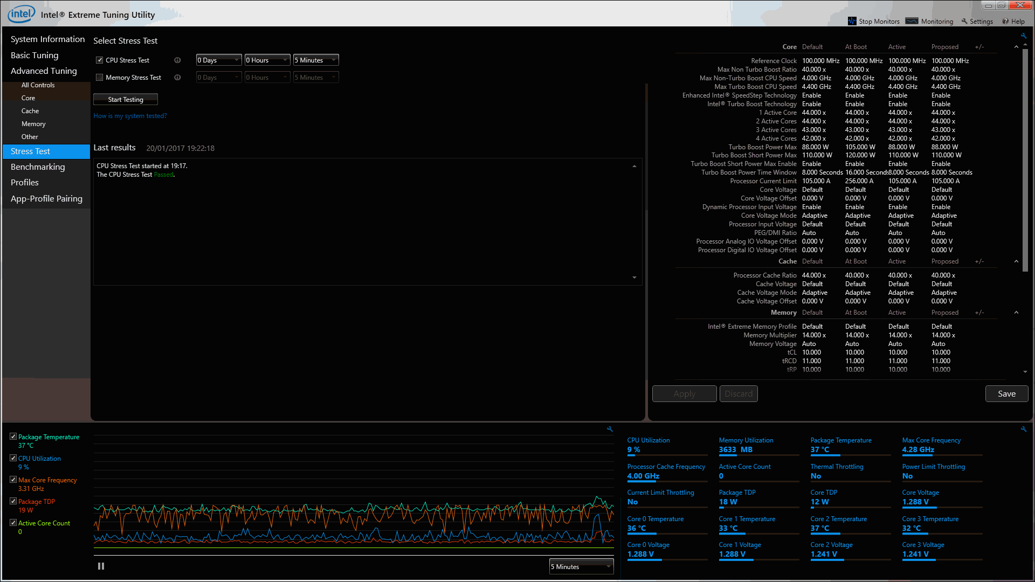
Task: Click wrench icon above the Core table
Action: [x=1024, y=36]
